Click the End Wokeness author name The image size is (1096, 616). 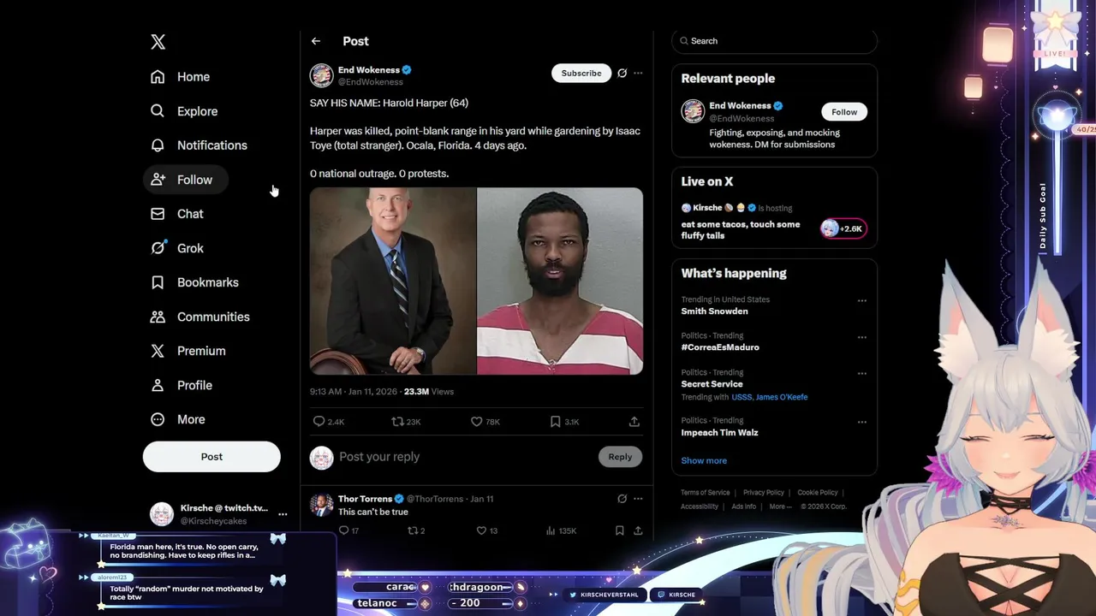(x=369, y=70)
